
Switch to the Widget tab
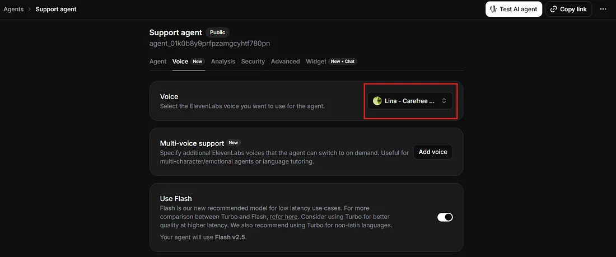coord(331,61)
